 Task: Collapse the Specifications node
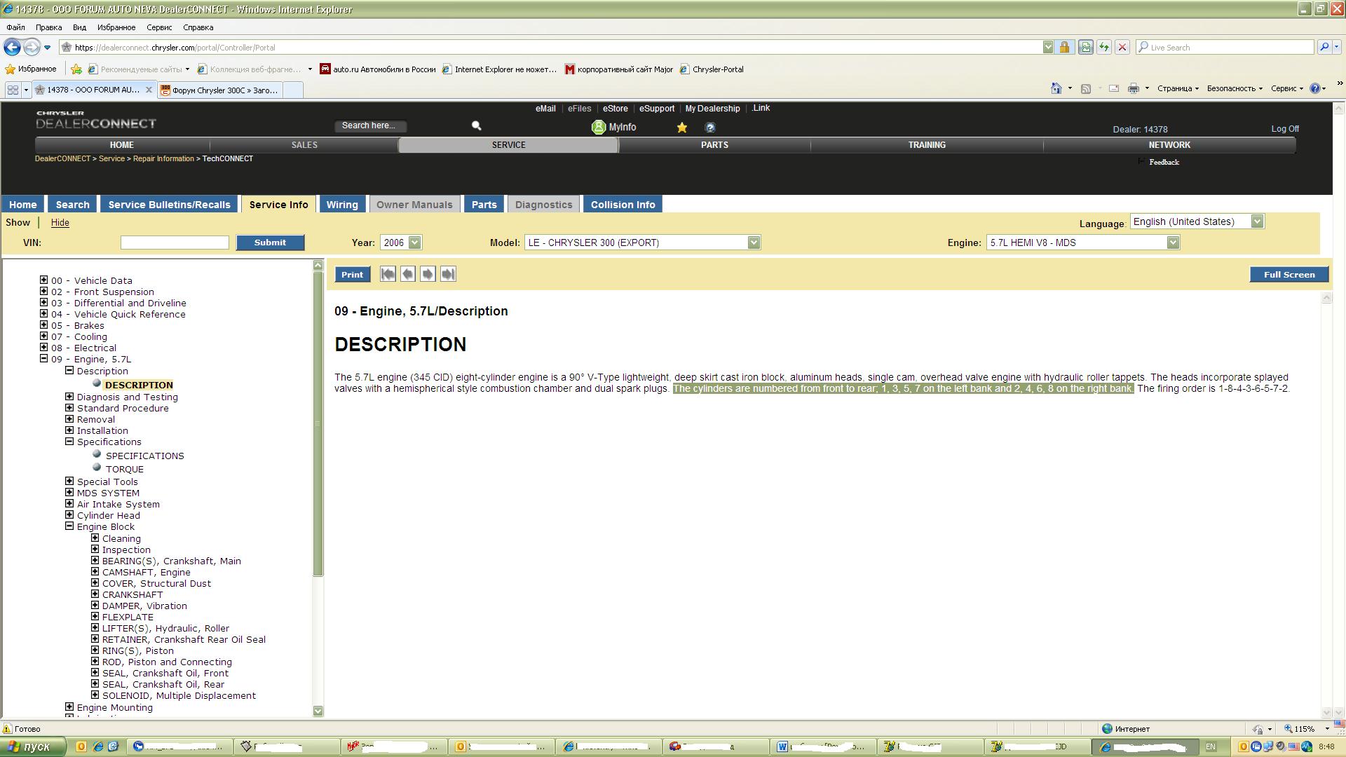pos(69,441)
